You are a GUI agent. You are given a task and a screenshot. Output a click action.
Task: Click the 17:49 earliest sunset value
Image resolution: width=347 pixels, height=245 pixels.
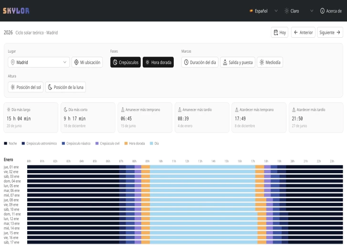point(240,119)
